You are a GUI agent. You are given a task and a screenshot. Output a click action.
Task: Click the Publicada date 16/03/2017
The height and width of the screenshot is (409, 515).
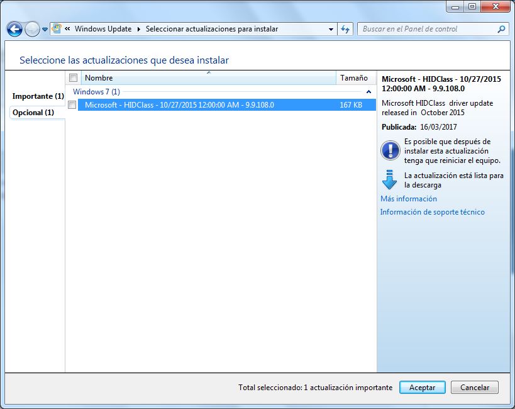(438, 127)
